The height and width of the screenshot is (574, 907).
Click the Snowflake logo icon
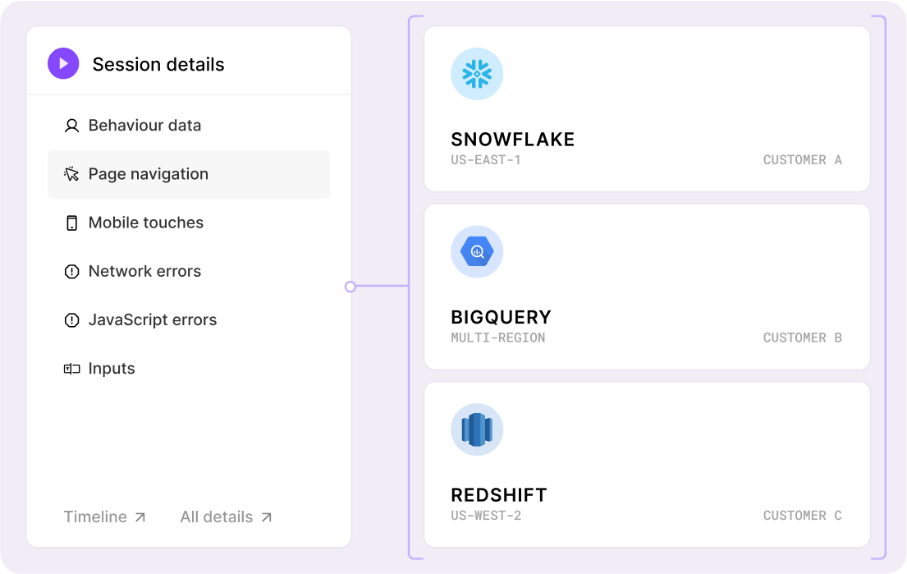point(477,75)
